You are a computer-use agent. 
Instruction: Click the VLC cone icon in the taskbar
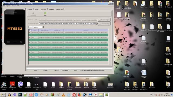pos(63,95)
